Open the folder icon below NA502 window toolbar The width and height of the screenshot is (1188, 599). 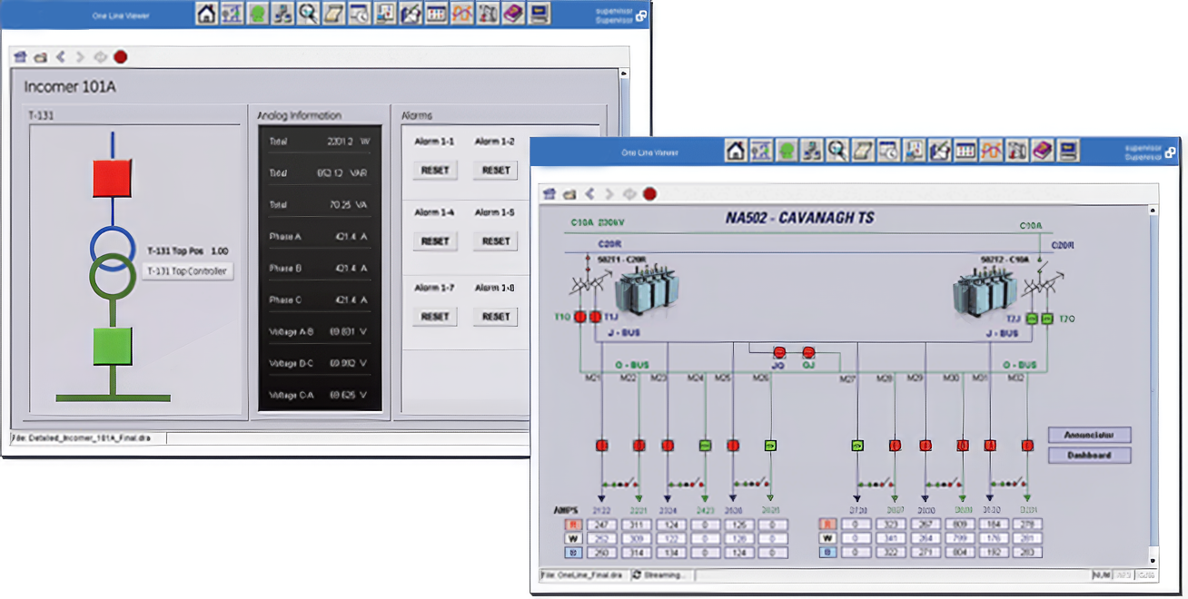pyautogui.click(x=569, y=193)
